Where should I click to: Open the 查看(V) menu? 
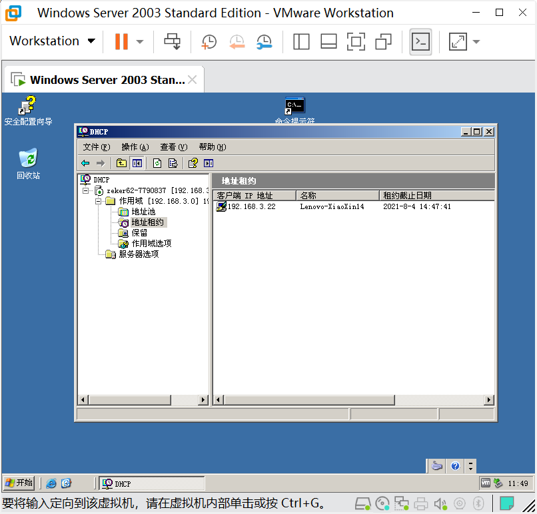click(x=174, y=147)
